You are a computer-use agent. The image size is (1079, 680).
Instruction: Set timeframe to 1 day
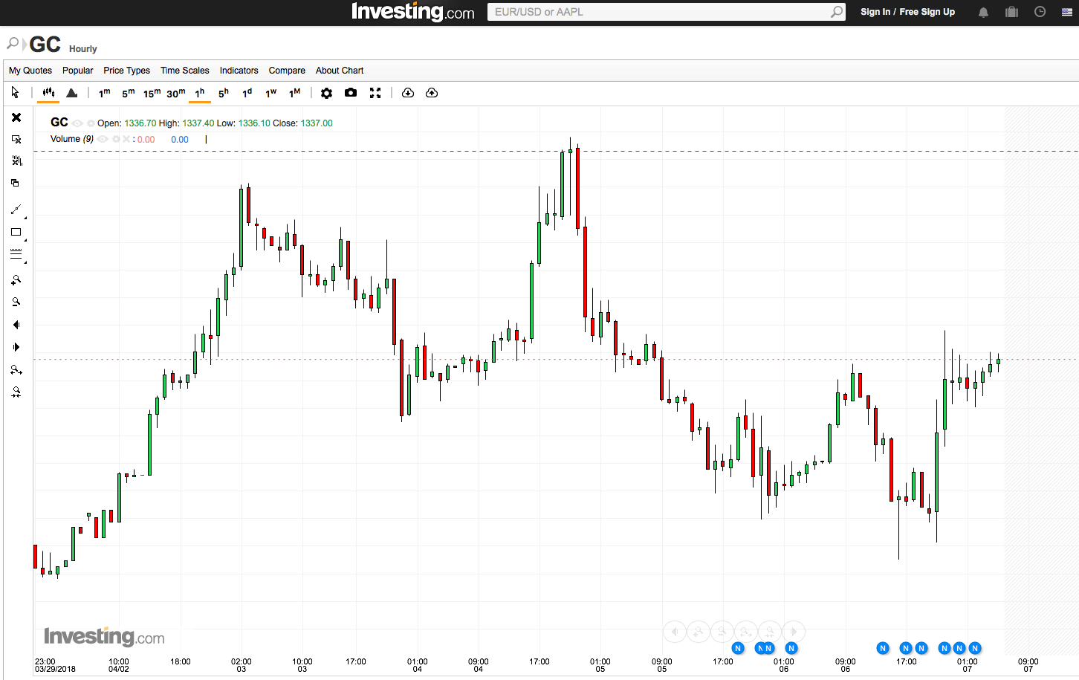pyautogui.click(x=247, y=93)
